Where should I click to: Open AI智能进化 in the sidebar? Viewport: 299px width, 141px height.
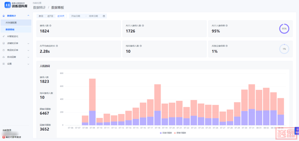[x=12, y=36]
